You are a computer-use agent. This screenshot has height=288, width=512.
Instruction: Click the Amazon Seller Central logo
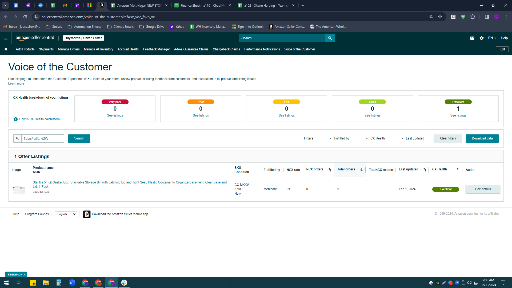point(35,38)
